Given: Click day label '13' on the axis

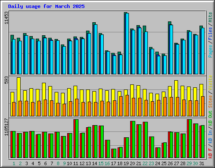Looking at the screenshot, I should point(88,163).
